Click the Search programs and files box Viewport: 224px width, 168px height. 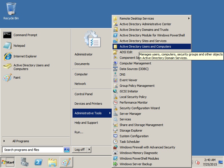pyautogui.click(x=32, y=150)
